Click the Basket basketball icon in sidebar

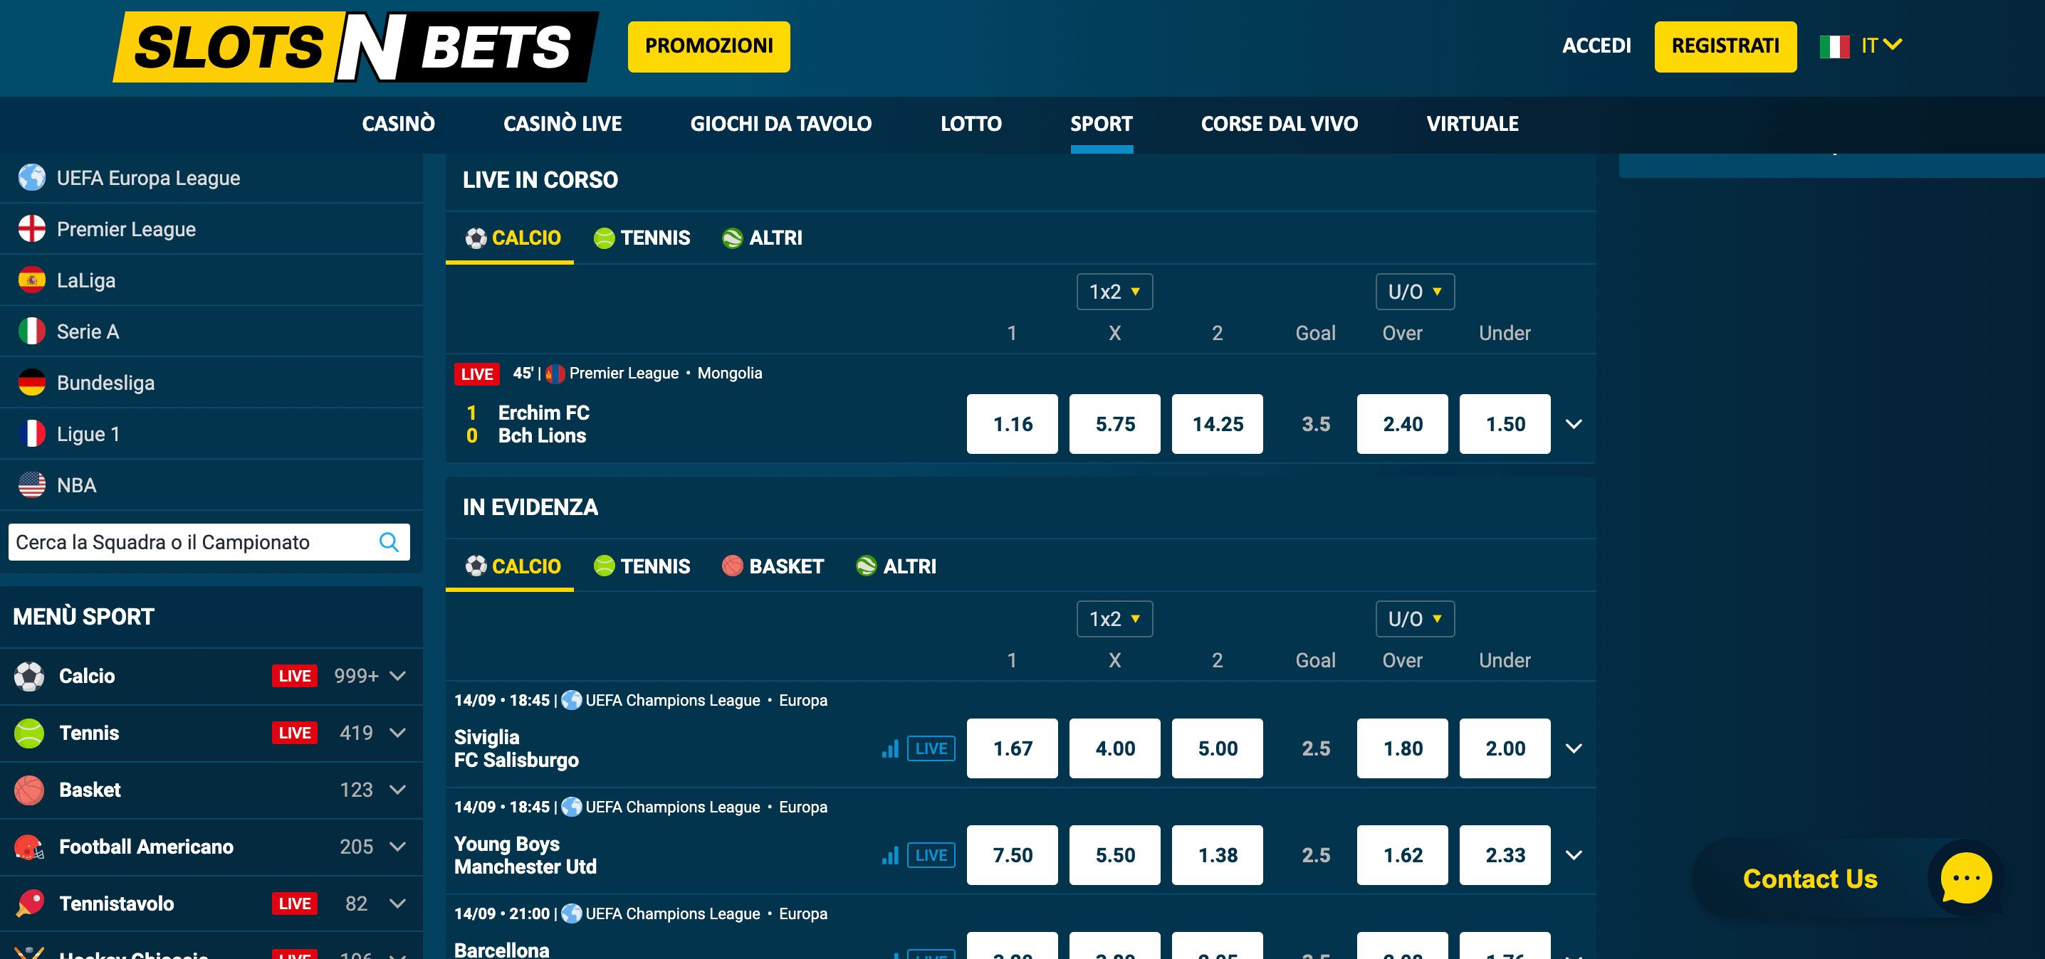tap(29, 789)
